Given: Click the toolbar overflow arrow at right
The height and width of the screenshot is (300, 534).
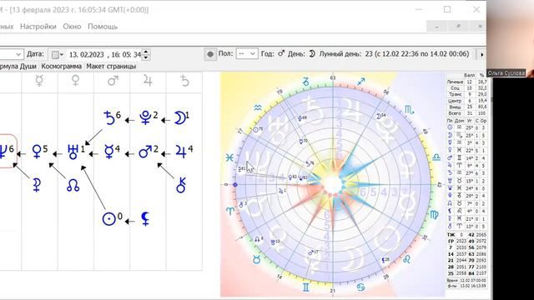Looking at the screenshot, I should (x=481, y=54).
